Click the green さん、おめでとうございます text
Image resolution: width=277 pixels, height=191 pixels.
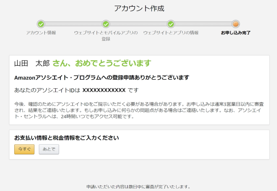click(102, 63)
